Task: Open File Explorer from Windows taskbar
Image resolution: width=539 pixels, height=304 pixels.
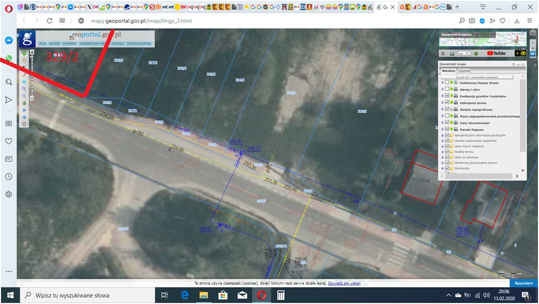Action: 203,295
